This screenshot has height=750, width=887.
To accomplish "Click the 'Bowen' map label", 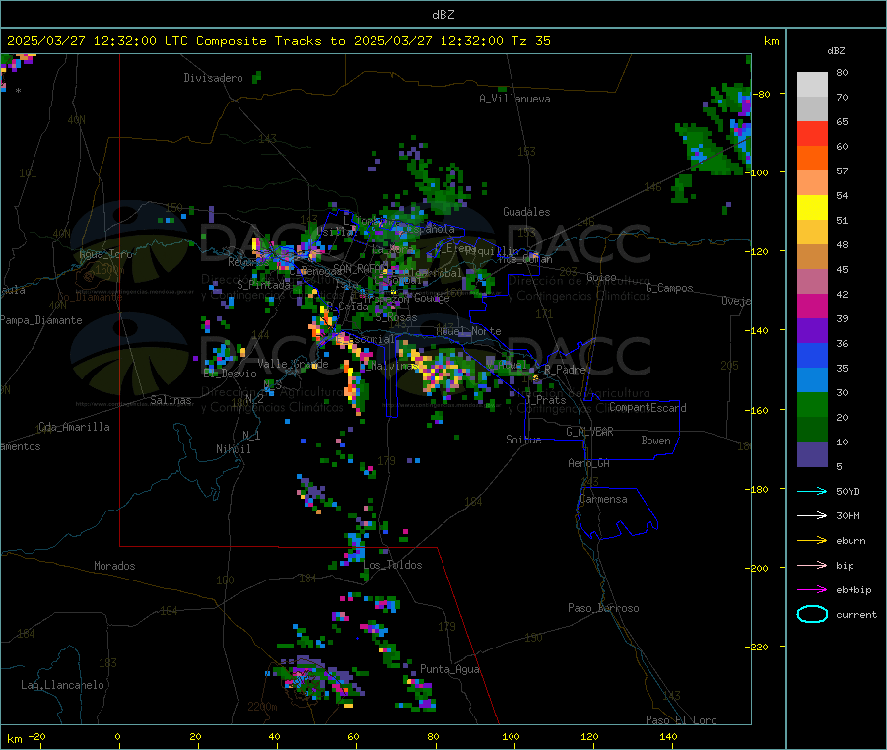I will tap(656, 441).
